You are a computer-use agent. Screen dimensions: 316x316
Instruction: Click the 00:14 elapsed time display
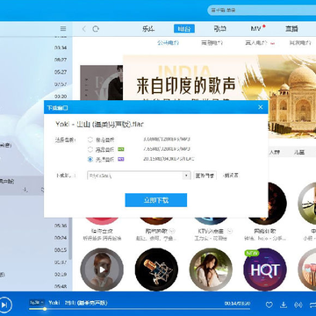230,304
